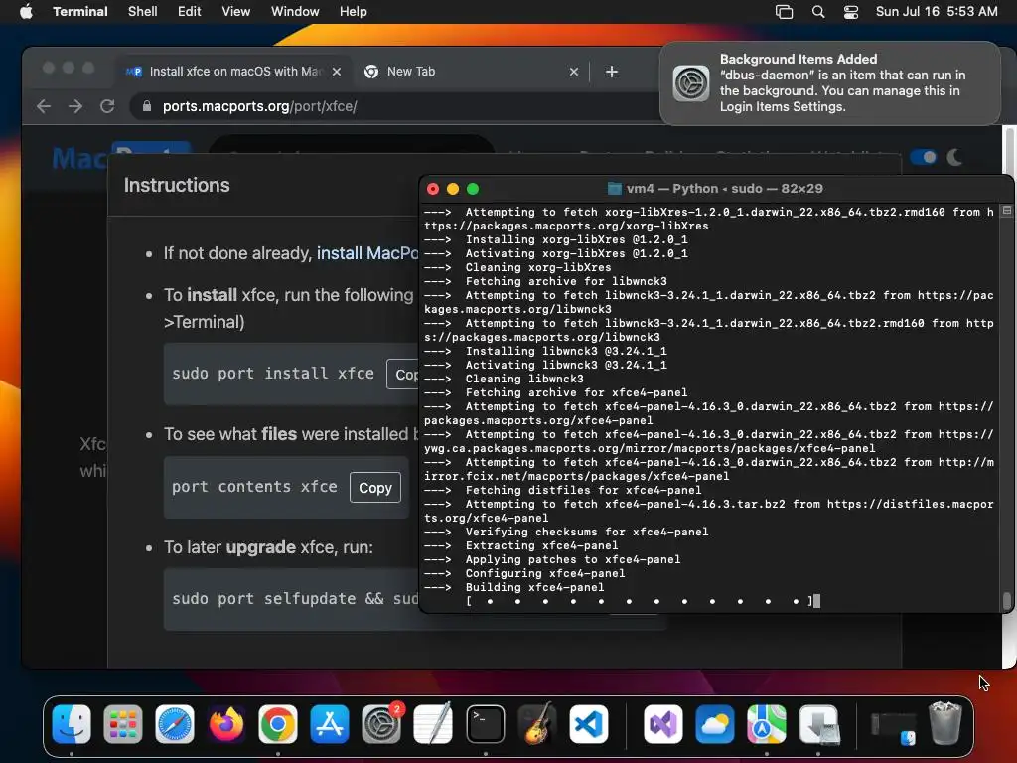Close the Terminal window with red button
Screen dimensions: 1017x763
point(433,189)
